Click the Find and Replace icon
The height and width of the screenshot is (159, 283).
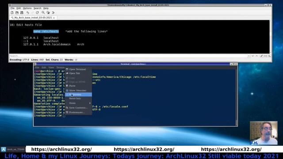click(48, 13)
